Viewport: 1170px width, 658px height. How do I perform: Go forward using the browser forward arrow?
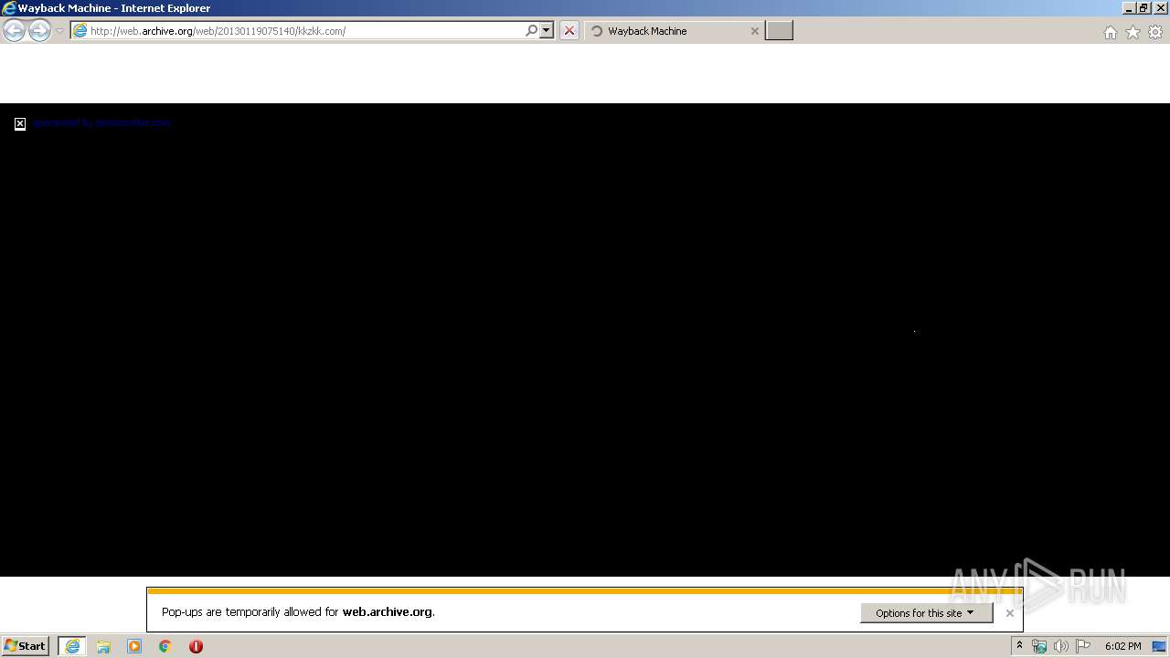click(x=39, y=31)
